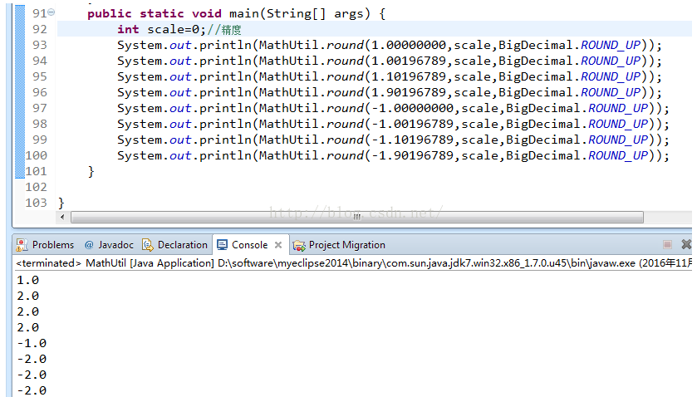Click the console output -1.0
Viewport: 697px width, 397px height.
click(x=32, y=343)
